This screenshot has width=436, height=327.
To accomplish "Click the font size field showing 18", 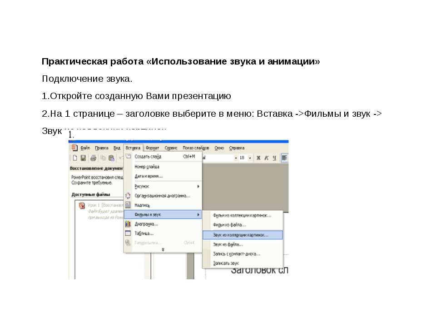I will (x=243, y=158).
